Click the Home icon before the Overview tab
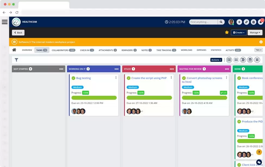The width and height of the screenshot is (265, 167). point(14,50)
